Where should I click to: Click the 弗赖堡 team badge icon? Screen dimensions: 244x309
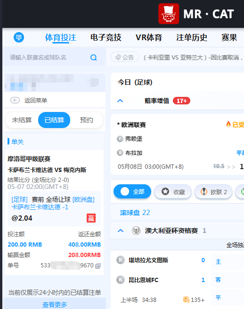click(x=120, y=139)
